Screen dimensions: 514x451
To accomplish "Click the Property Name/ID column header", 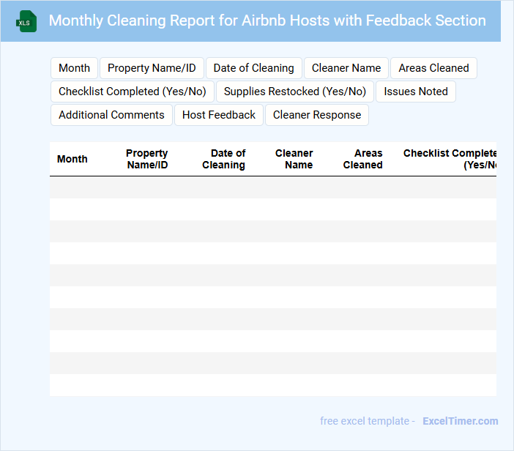I will point(147,159).
